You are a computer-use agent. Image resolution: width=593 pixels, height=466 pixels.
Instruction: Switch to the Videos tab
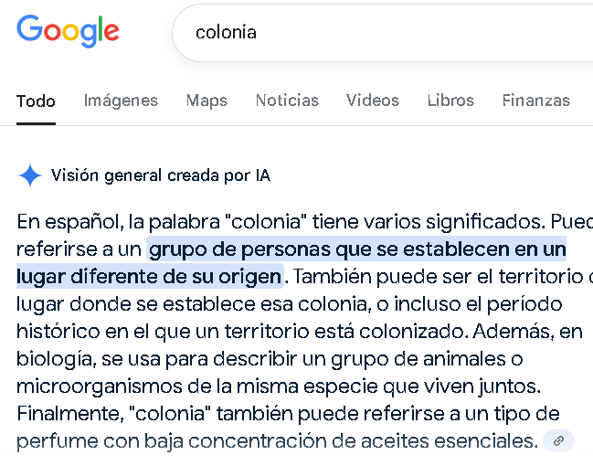(373, 101)
